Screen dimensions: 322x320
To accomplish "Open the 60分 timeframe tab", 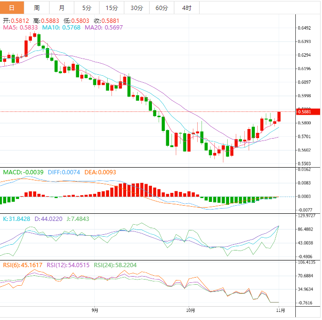I will [161, 8].
